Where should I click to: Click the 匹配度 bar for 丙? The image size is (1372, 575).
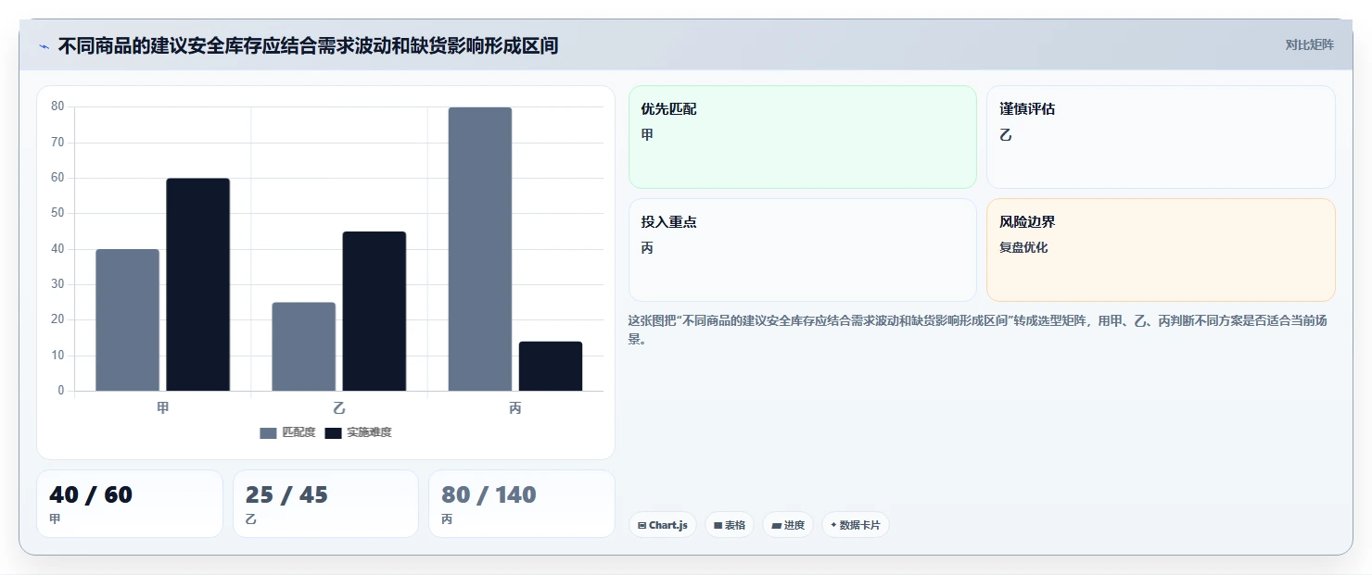click(480, 249)
